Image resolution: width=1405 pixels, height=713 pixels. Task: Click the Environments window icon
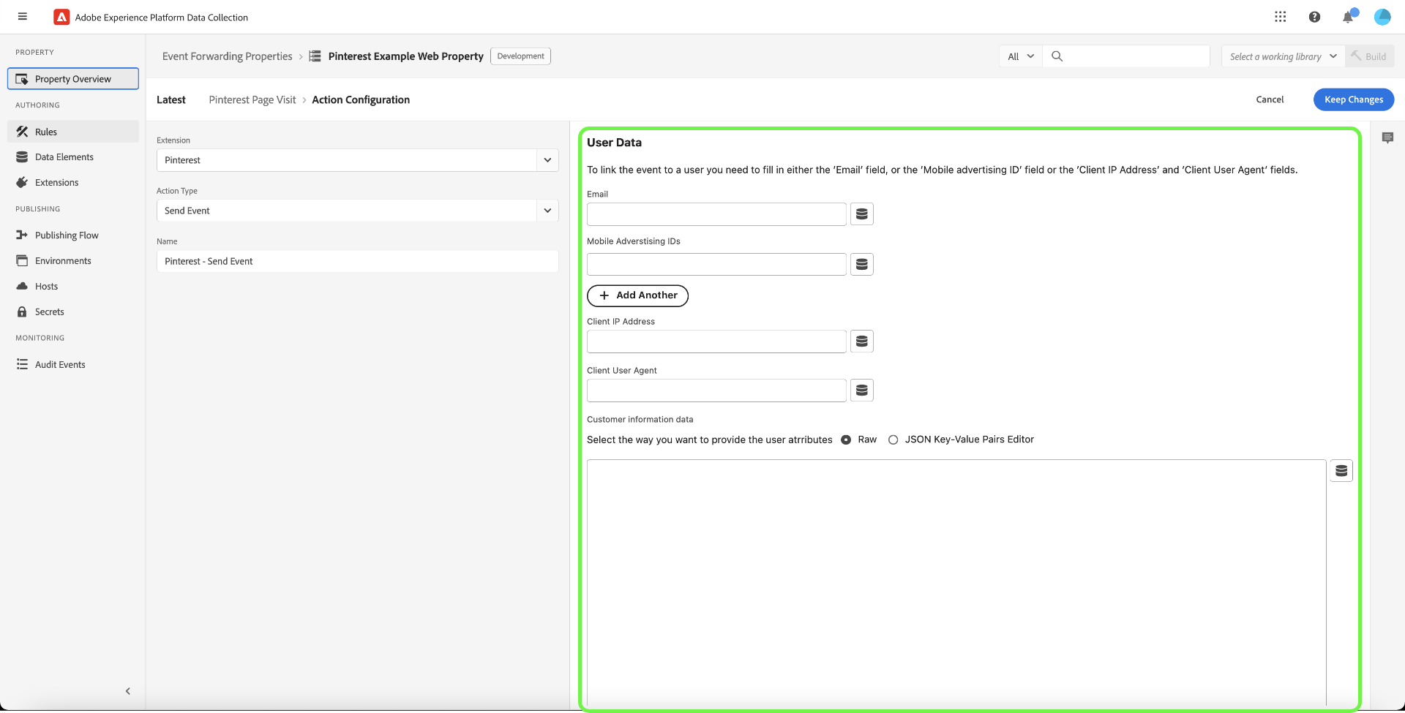(22, 261)
